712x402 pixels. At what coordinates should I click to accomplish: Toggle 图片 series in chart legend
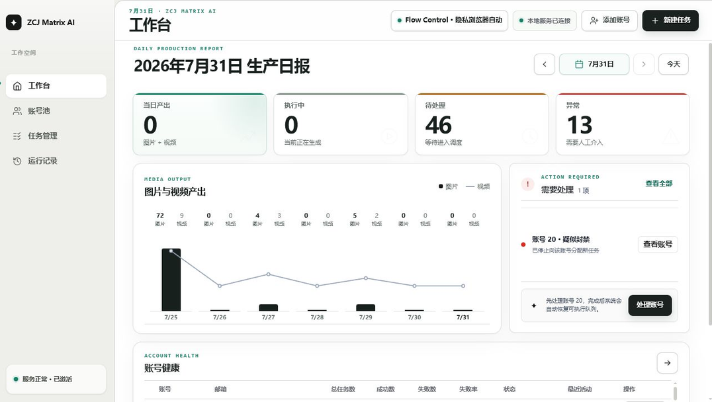click(x=448, y=186)
